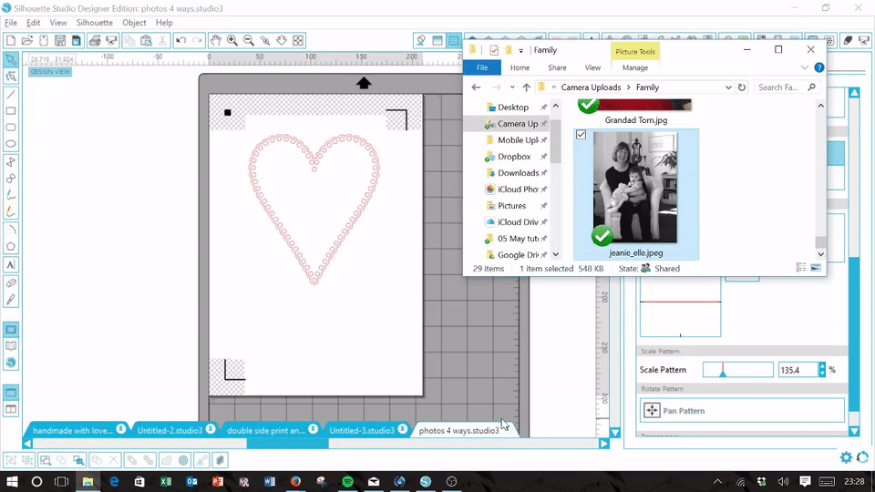Select the arrow Select tool in Silhouette
Viewport: 875px width, 492px height.
(11, 60)
